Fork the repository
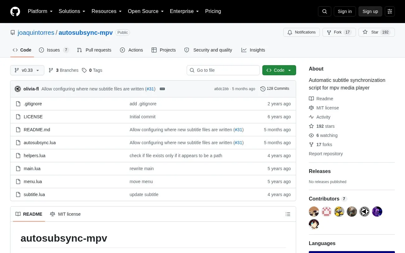The width and height of the screenshot is (405, 253). (x=339, y=32)
